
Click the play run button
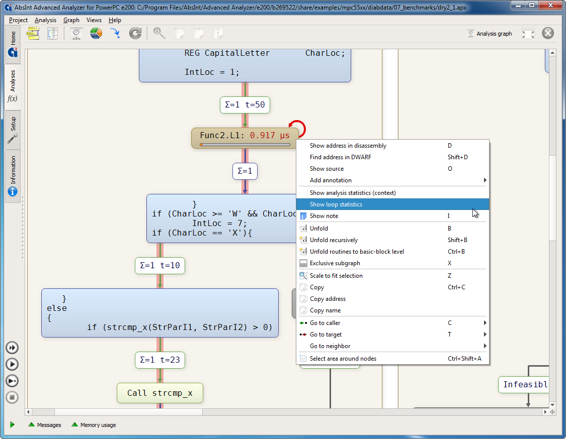12,364
